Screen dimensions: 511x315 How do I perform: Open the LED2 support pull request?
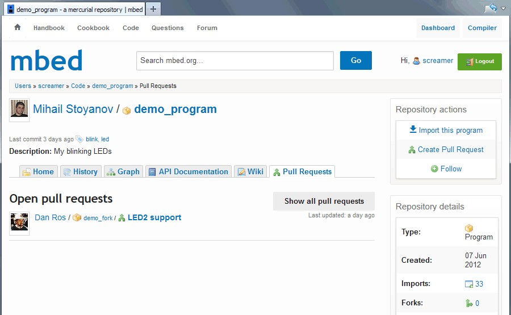click(x=154, y=217)
